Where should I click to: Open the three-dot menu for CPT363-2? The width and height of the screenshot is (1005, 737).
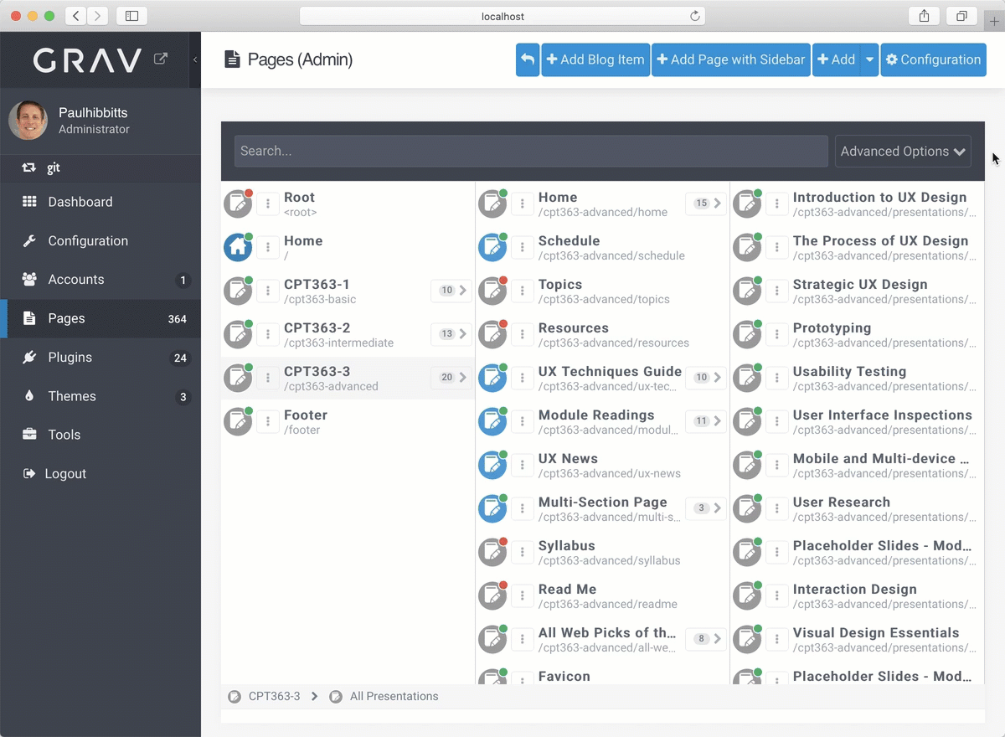(x=268, y=335)
